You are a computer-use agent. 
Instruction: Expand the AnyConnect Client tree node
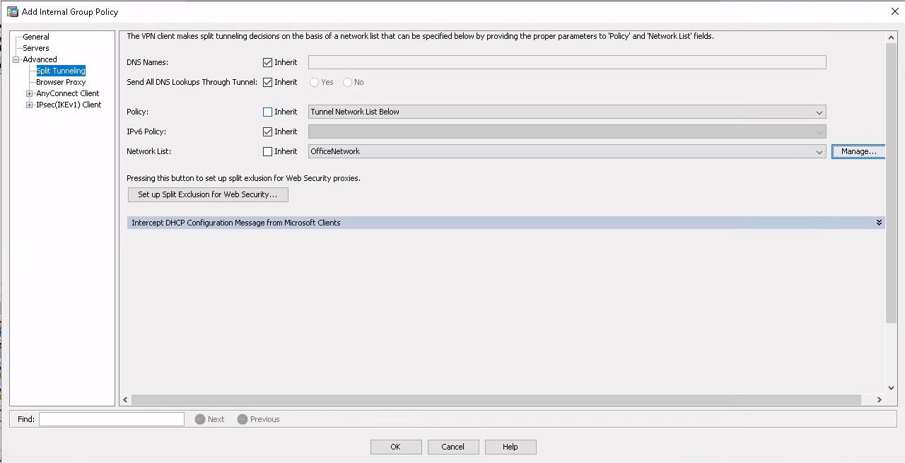click(x=28, y=93)
